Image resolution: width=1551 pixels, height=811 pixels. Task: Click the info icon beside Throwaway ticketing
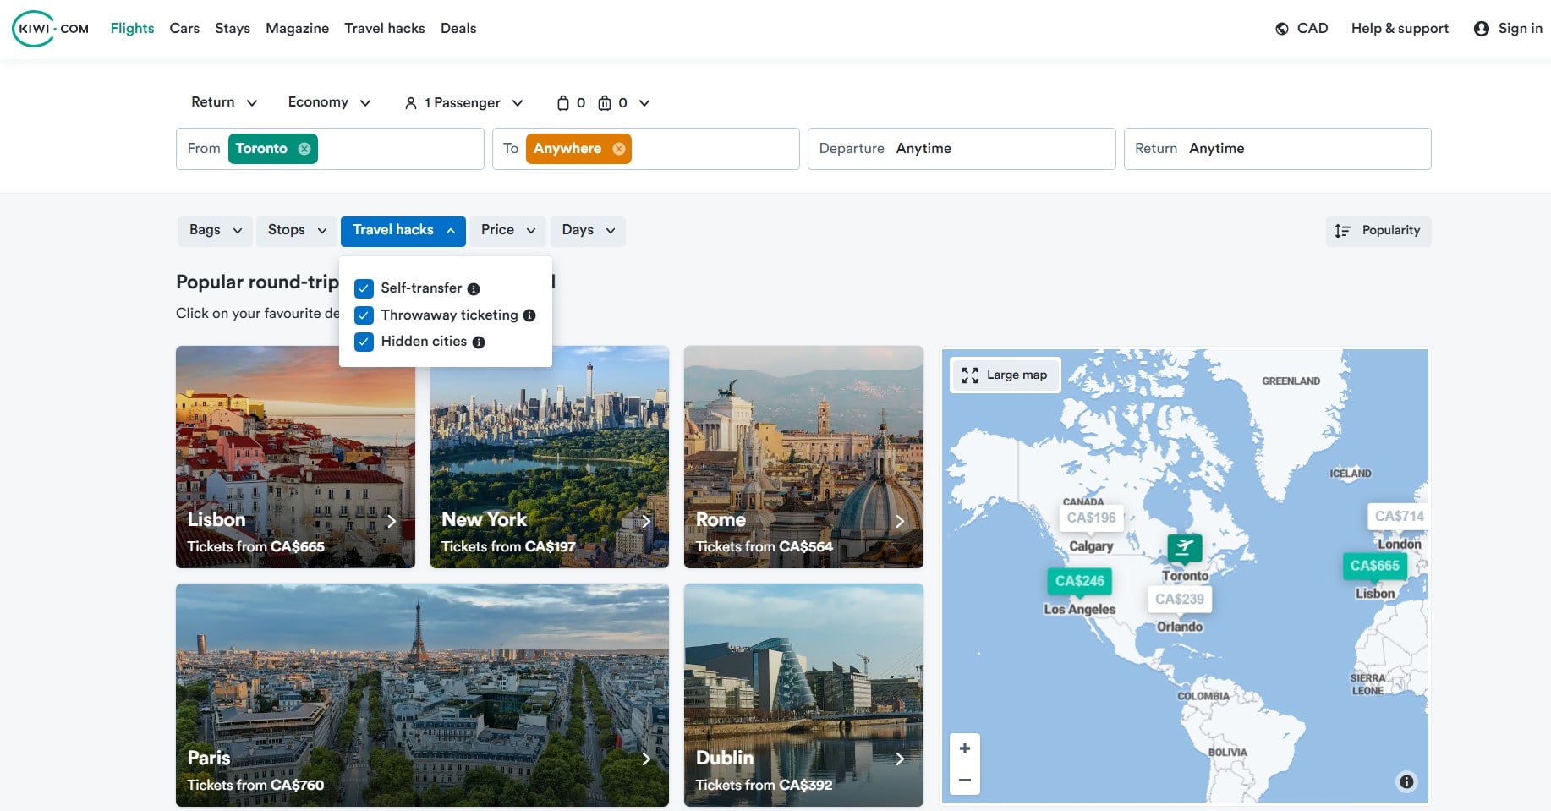(x=531, y=315)
